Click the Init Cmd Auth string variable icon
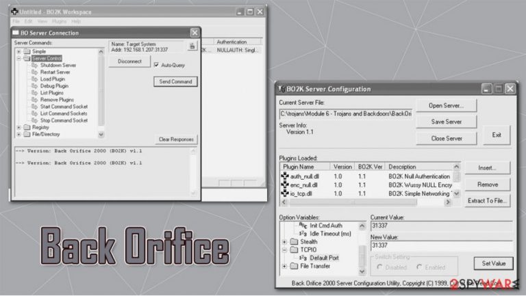 coord(303,226)
